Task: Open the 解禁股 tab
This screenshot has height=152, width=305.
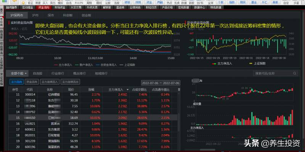Action: (x=107, y=7)
